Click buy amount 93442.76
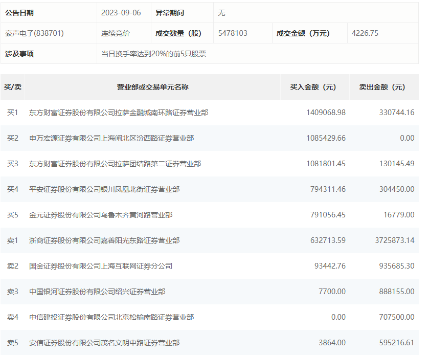Viewport: 429px width, 355px height. (x=330, y=266)
